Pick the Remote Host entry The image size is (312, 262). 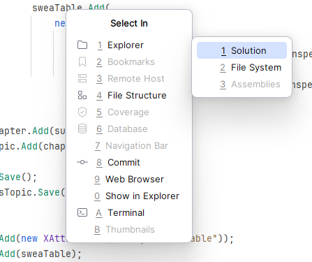click(129, 78)
